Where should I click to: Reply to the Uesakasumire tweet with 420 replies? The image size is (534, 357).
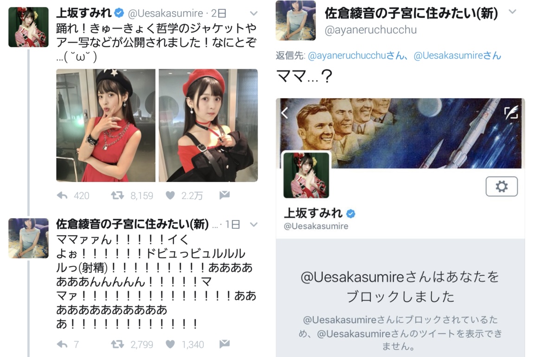62,195
